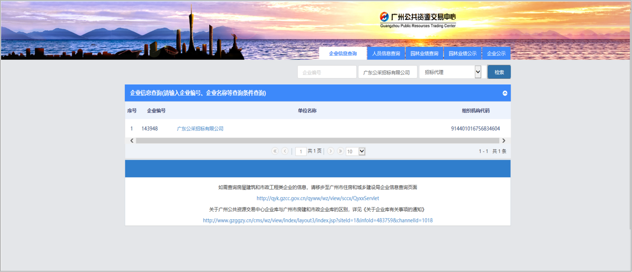The height and width of the screenshot is (272, 632).
Task: Open the 广东公采招标有限公司 company link in results
Action: tap(200, 129)
